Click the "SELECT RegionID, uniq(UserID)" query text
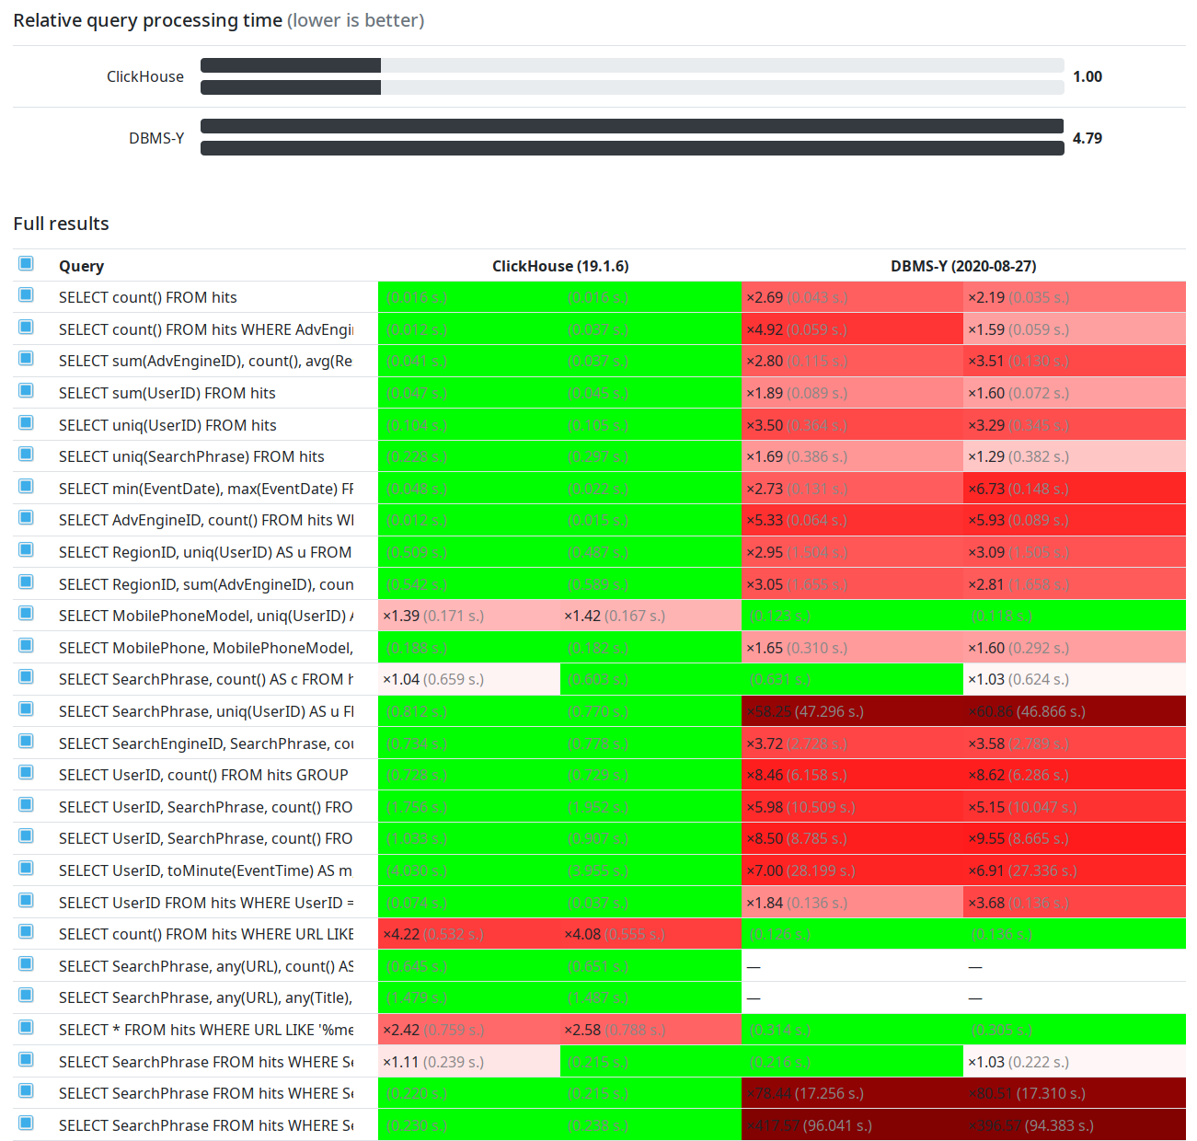Screen dimensions: 1197x1141 pyautogui.click(x=204, y=552)
